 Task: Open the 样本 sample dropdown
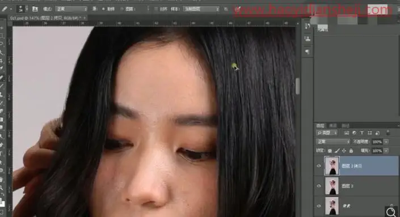click(x=201, y=9)
